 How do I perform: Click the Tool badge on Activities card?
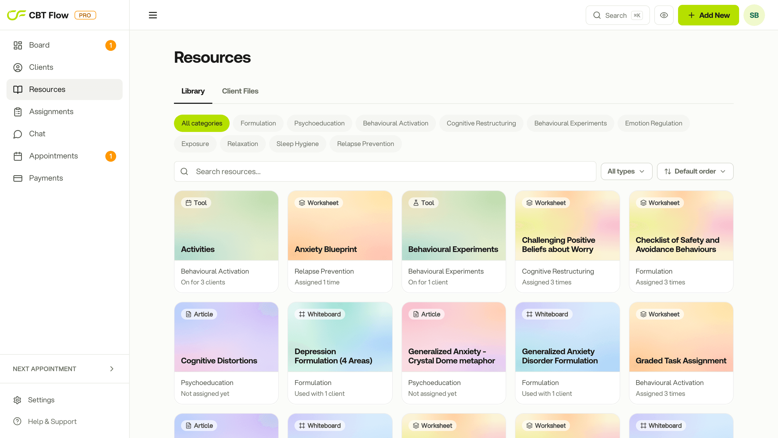(x=196, y=203)
